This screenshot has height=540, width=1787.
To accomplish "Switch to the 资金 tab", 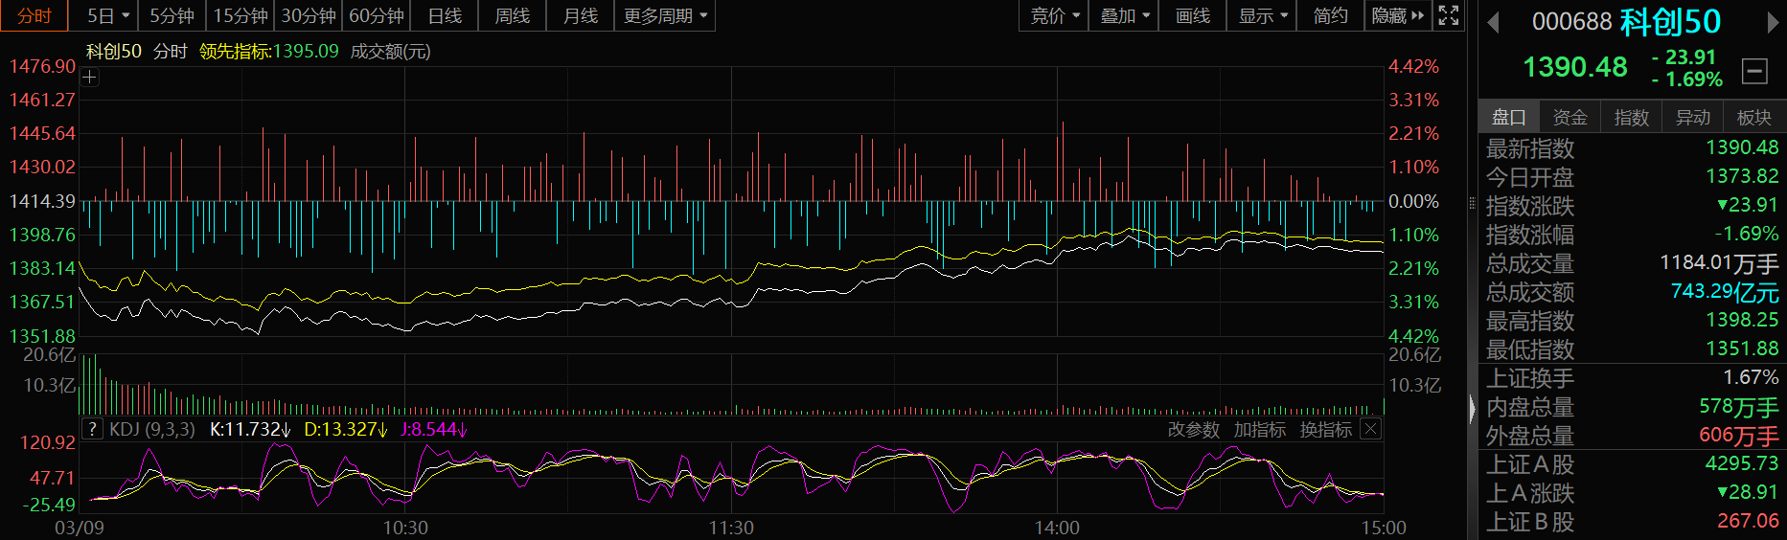I will (1569, 117).
